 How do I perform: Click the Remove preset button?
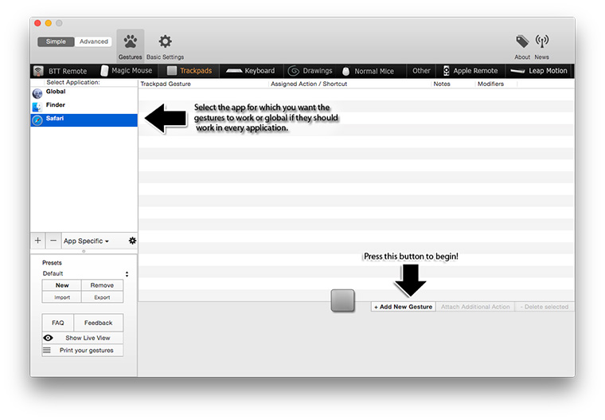pos(102,285)
